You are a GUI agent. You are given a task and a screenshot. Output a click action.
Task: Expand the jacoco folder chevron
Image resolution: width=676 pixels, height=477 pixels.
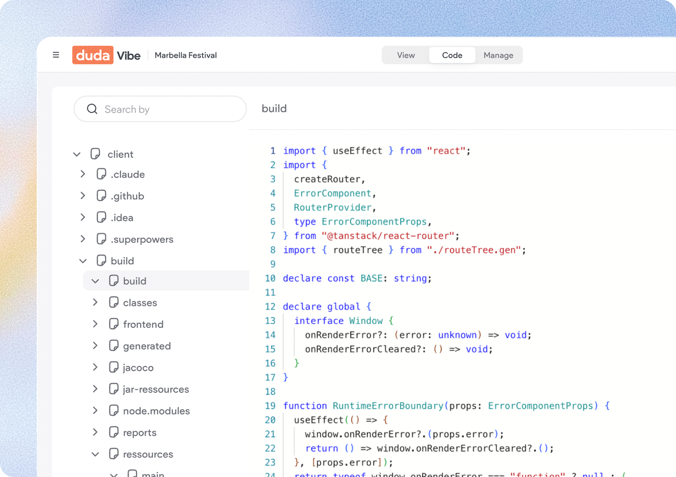click(x=95, y=367)
